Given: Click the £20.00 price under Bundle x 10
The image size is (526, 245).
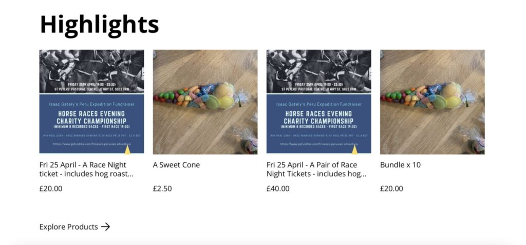Looking at the screenshot, I should click(391, 189).
